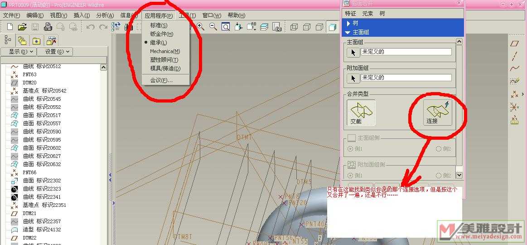Select the Coordinate System tool

click(515, 107)
